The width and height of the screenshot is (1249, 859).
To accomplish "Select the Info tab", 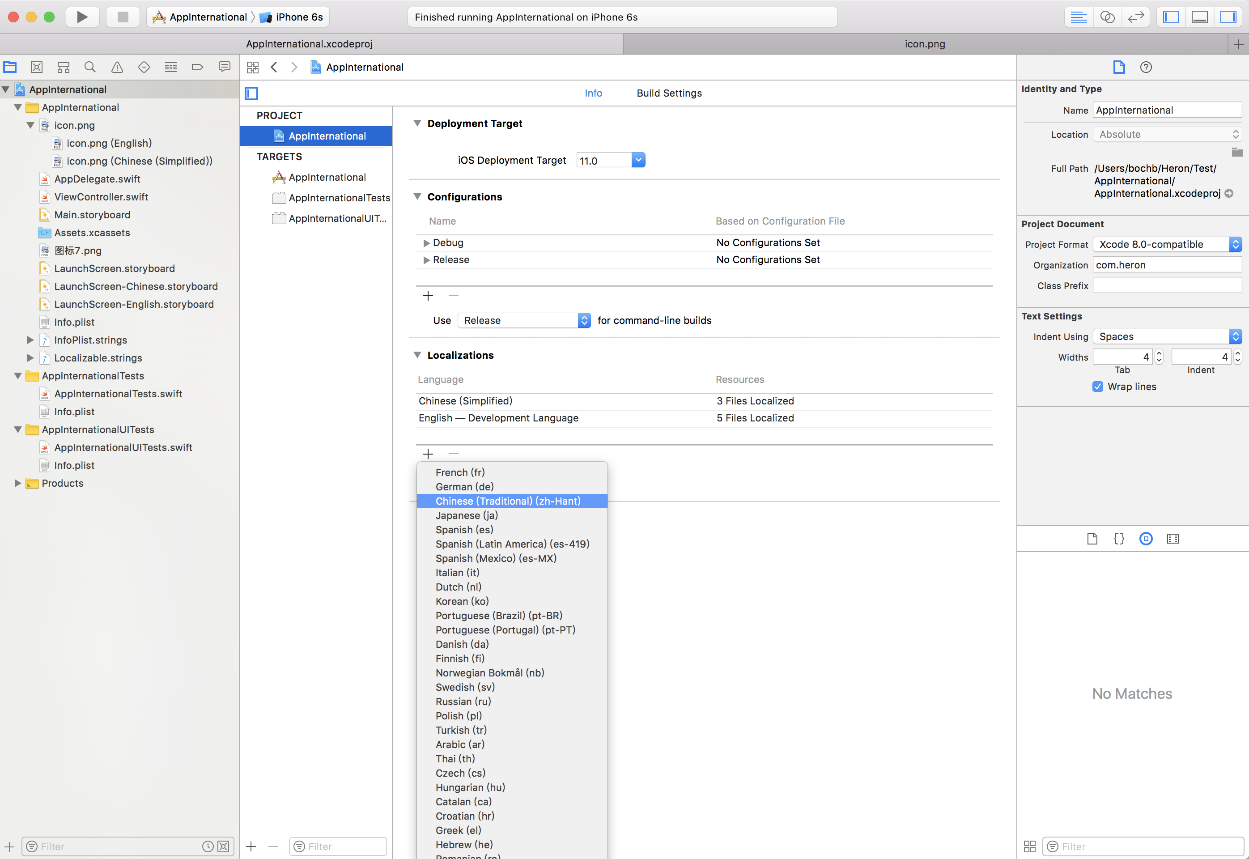I will pyautogui.click(x=593, y=93).
